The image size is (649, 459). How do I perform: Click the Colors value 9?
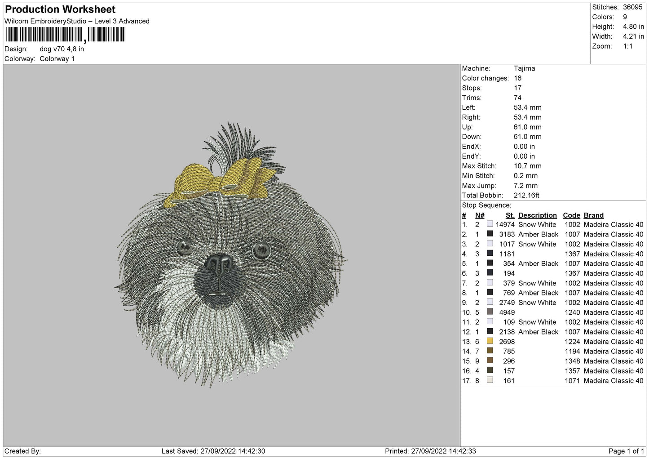point(625,17)
